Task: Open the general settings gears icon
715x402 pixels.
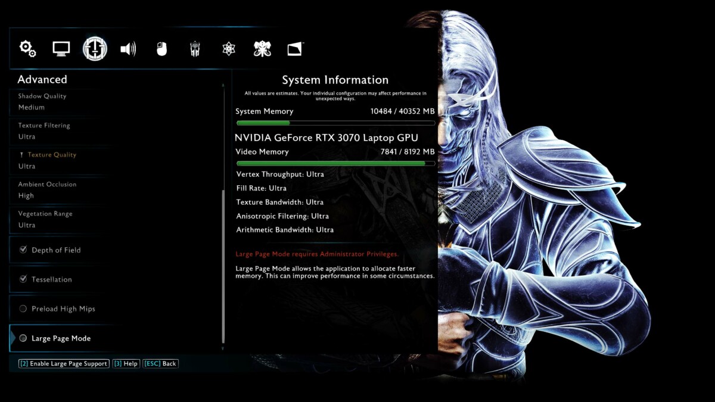Action: [27, 49]
